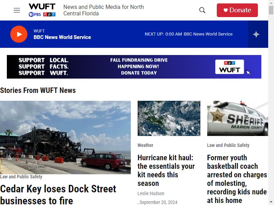Open the hamburger navigation menu
274x205 pixels.
pyautogui.click(x=17, y=10)
